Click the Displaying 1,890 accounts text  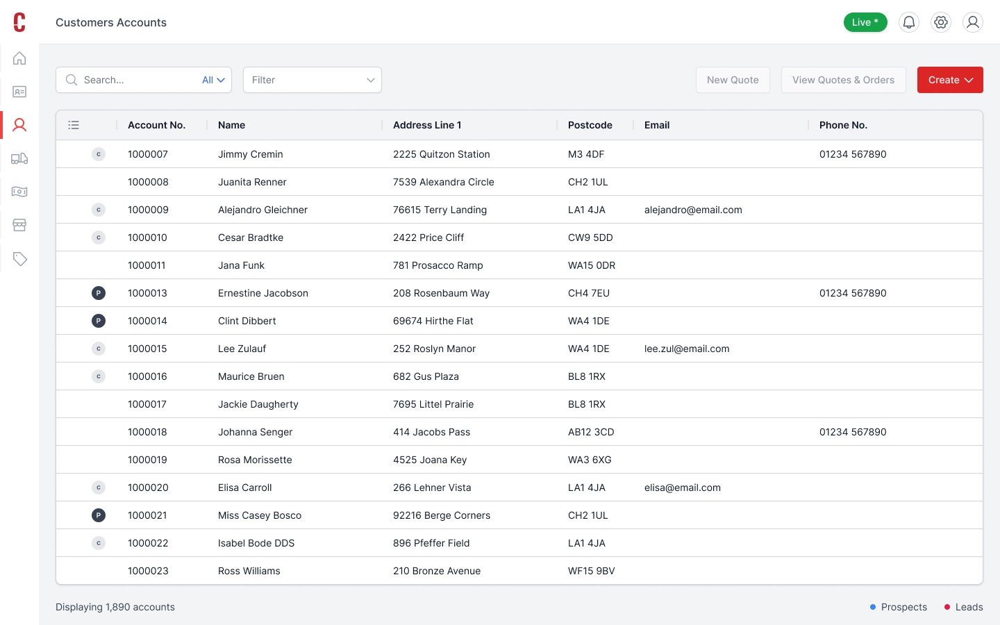pyautogui.click(x=115, y=607)
